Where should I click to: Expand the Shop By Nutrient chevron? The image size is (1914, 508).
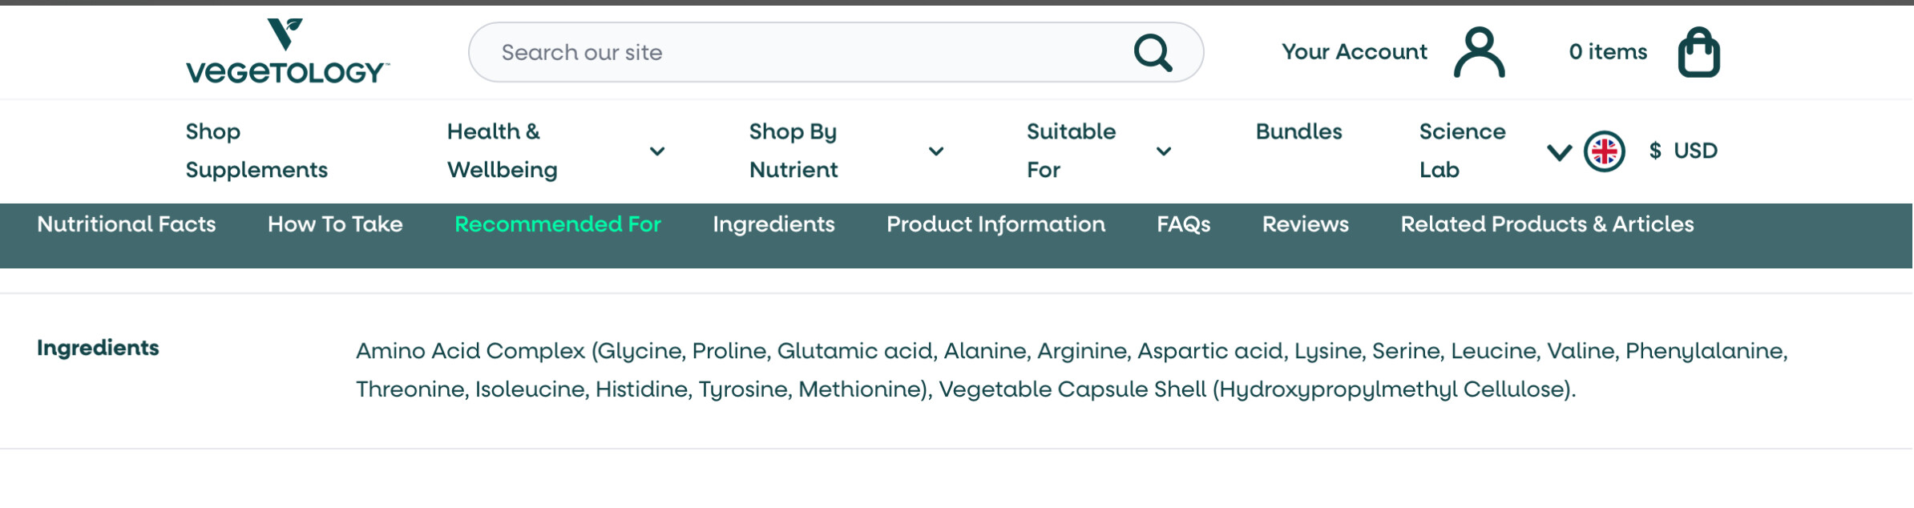click(x=935, y=151)
